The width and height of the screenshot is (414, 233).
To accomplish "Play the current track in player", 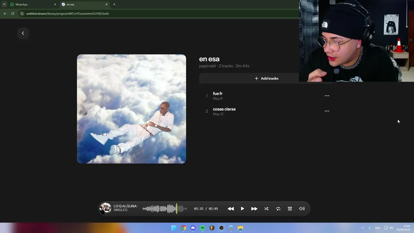I will click(242, 209).
